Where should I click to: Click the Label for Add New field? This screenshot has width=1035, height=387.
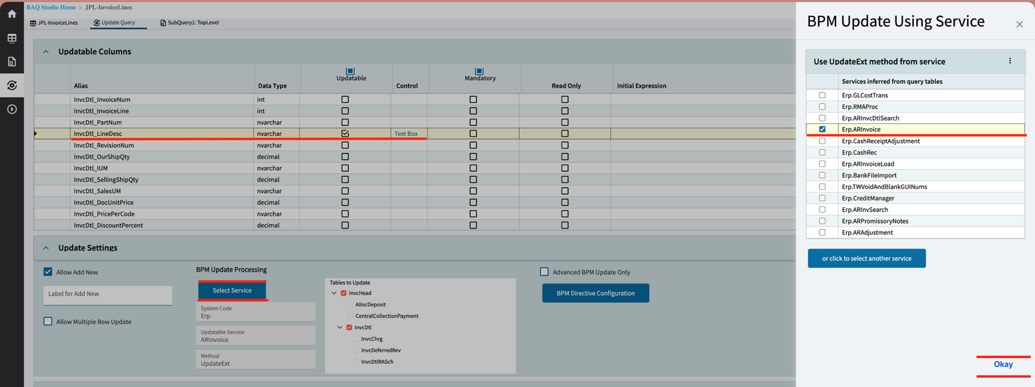pyautogui.click(x=107, y=294)
